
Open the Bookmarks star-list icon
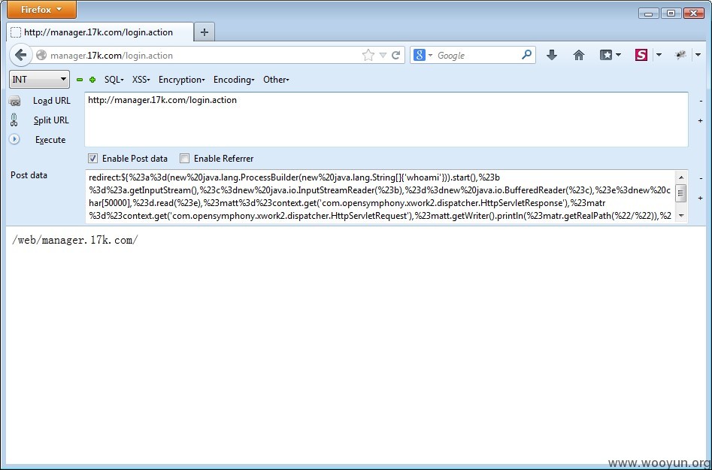(x=606, y=56)
